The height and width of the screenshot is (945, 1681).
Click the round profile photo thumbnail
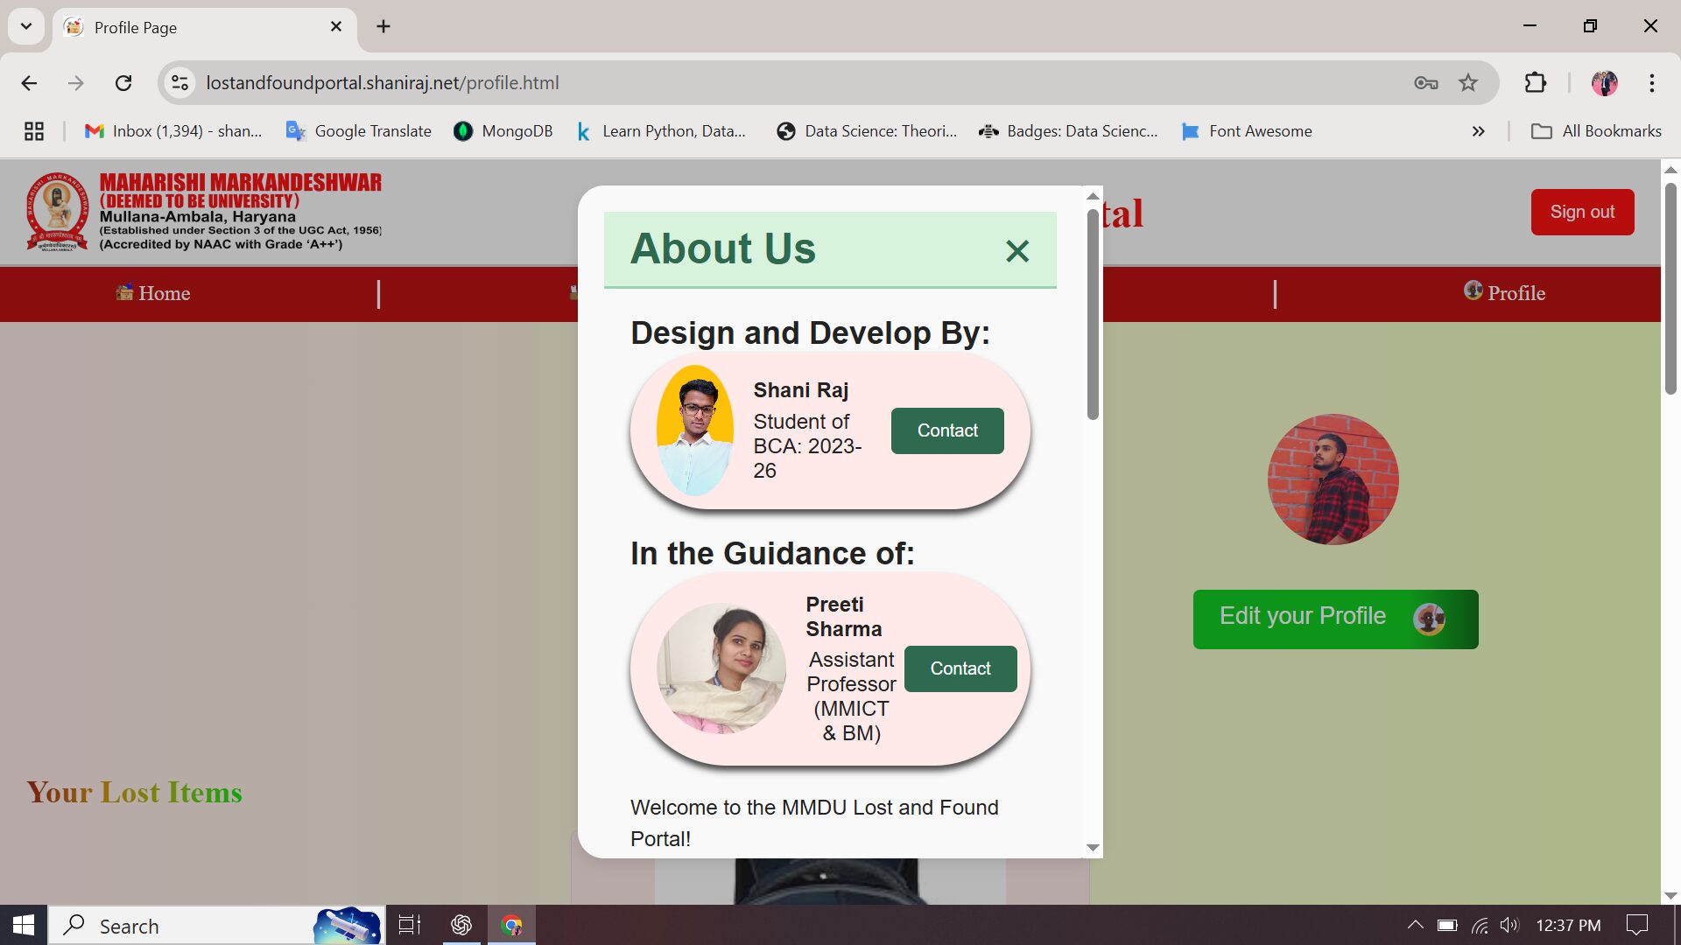(x=1333, y=479)
